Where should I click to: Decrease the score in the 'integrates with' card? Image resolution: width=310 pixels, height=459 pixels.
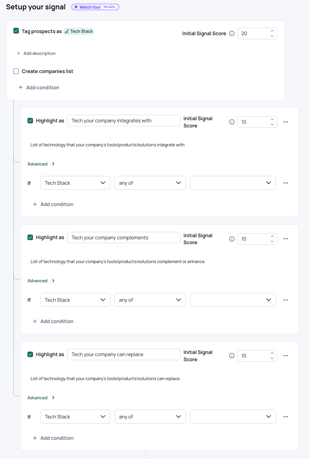pyautogui.click(x=272, y=124)
